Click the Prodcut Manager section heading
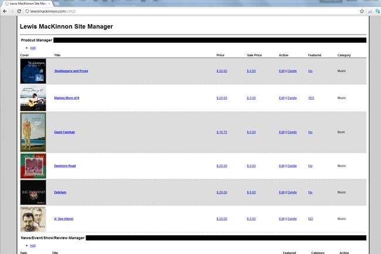The image size is (381, 254). (36, 40)
